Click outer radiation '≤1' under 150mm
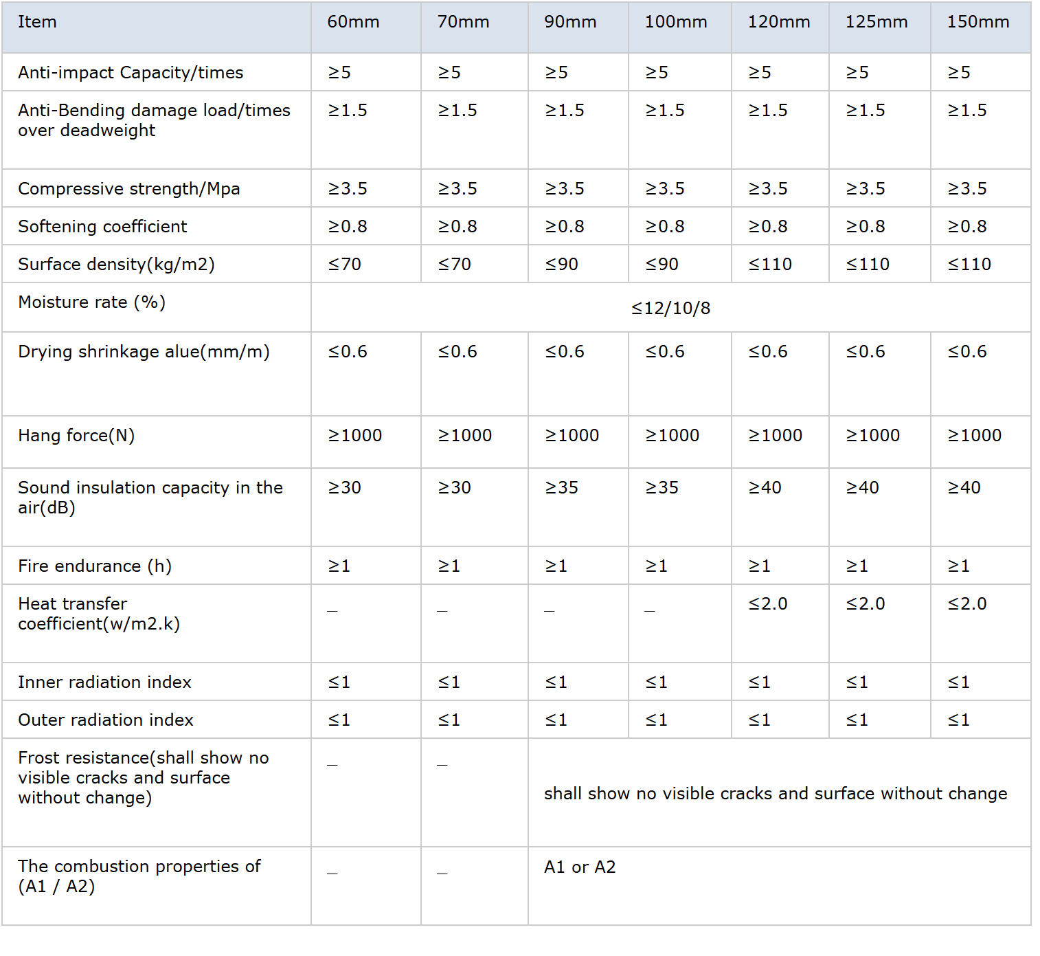1040x956 pixels. tap(958, 720)
